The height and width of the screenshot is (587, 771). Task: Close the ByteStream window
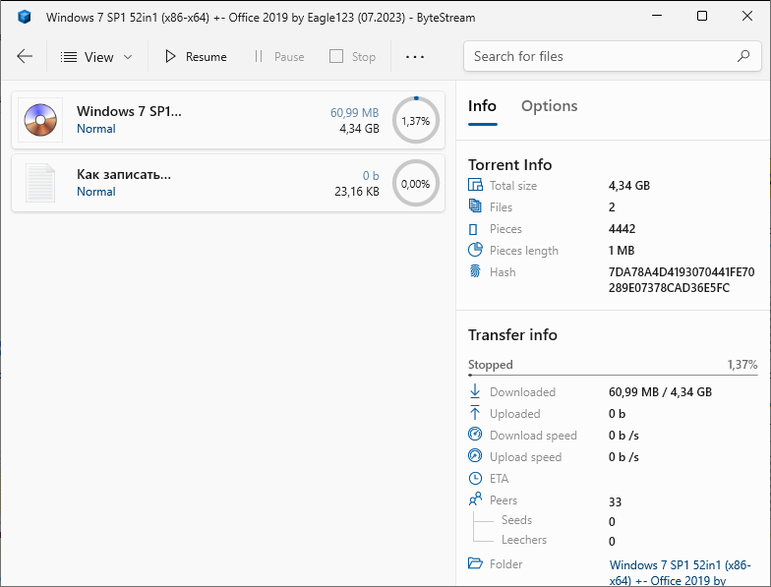[747, 16]
